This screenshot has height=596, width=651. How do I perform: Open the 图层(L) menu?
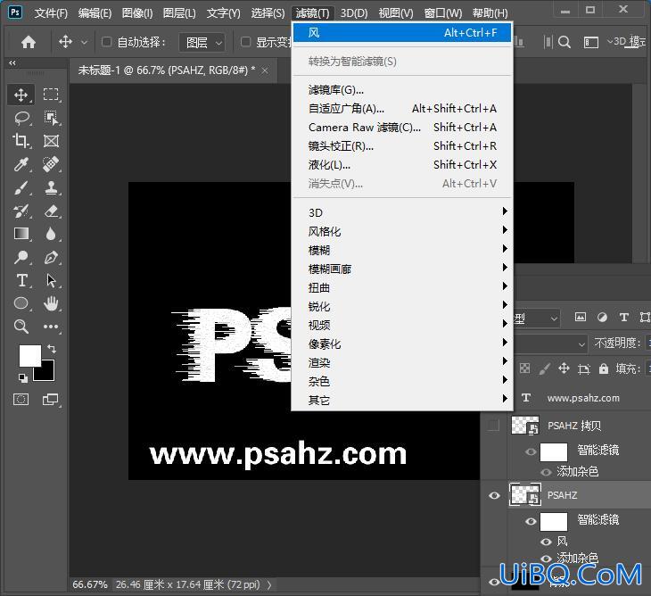[x=179, y=13]
